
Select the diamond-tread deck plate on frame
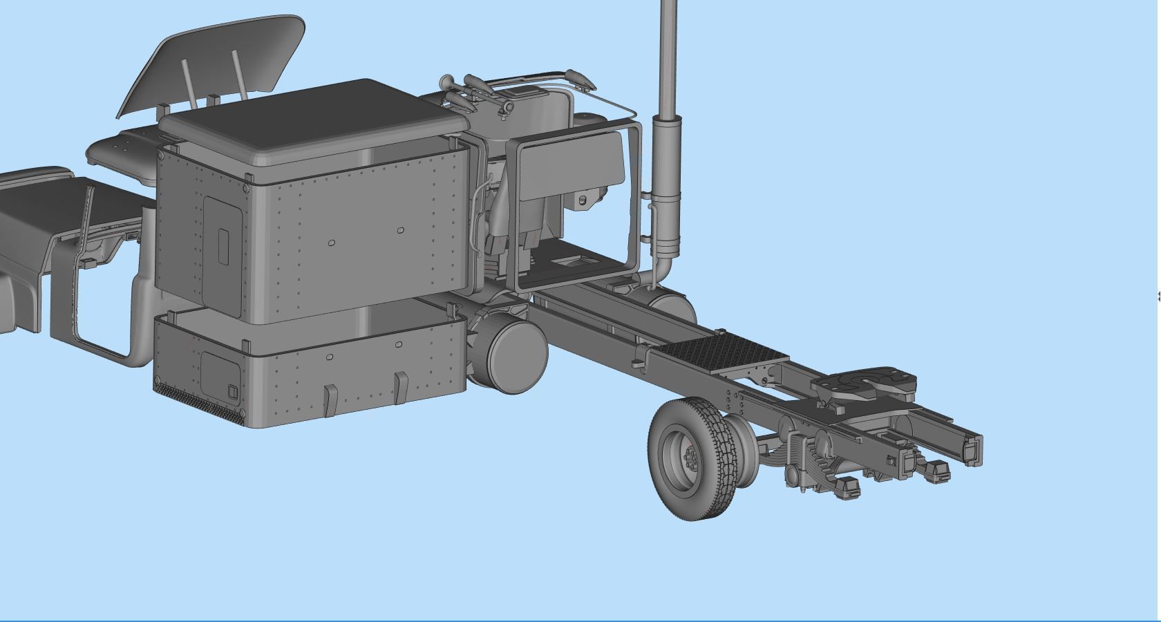click(720, 352)
